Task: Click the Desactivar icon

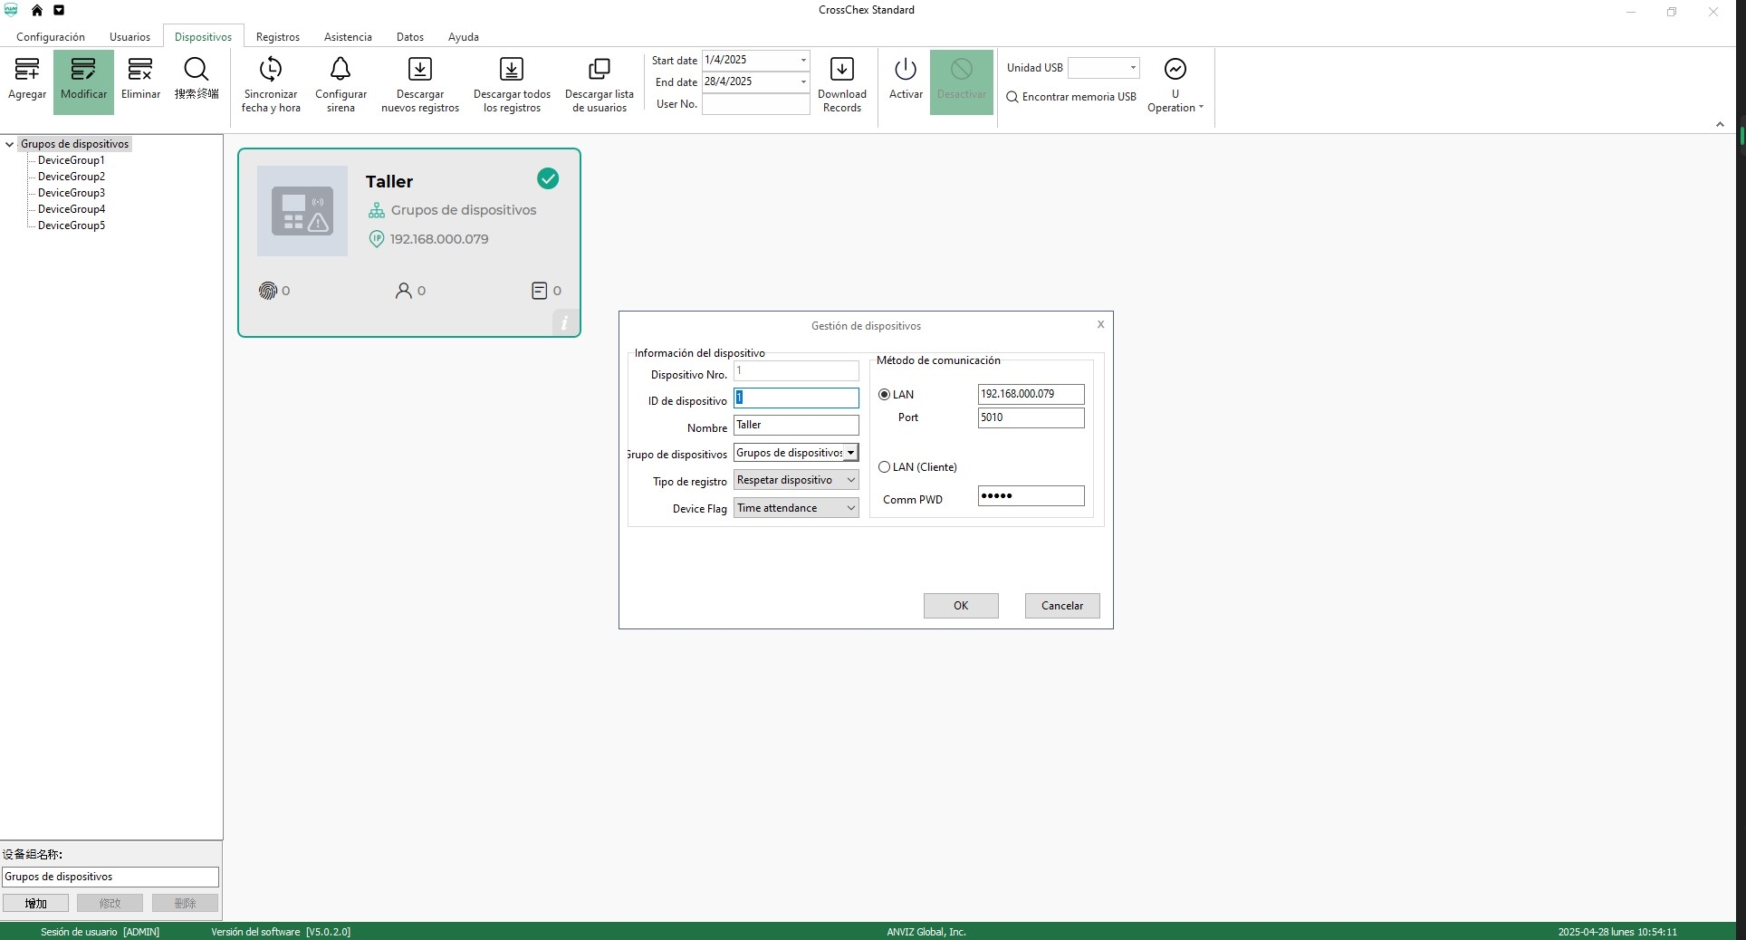Action: click(x=962, y=70)
